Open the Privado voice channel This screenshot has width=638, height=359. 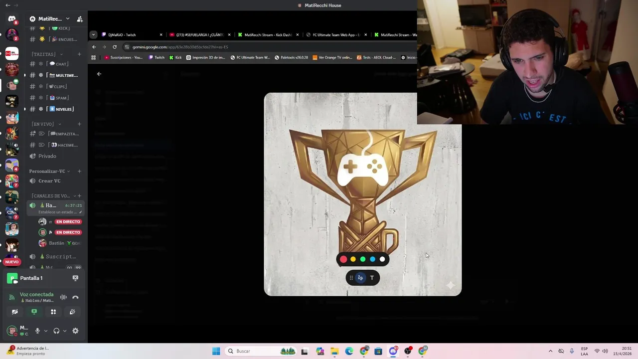point(55,156)
